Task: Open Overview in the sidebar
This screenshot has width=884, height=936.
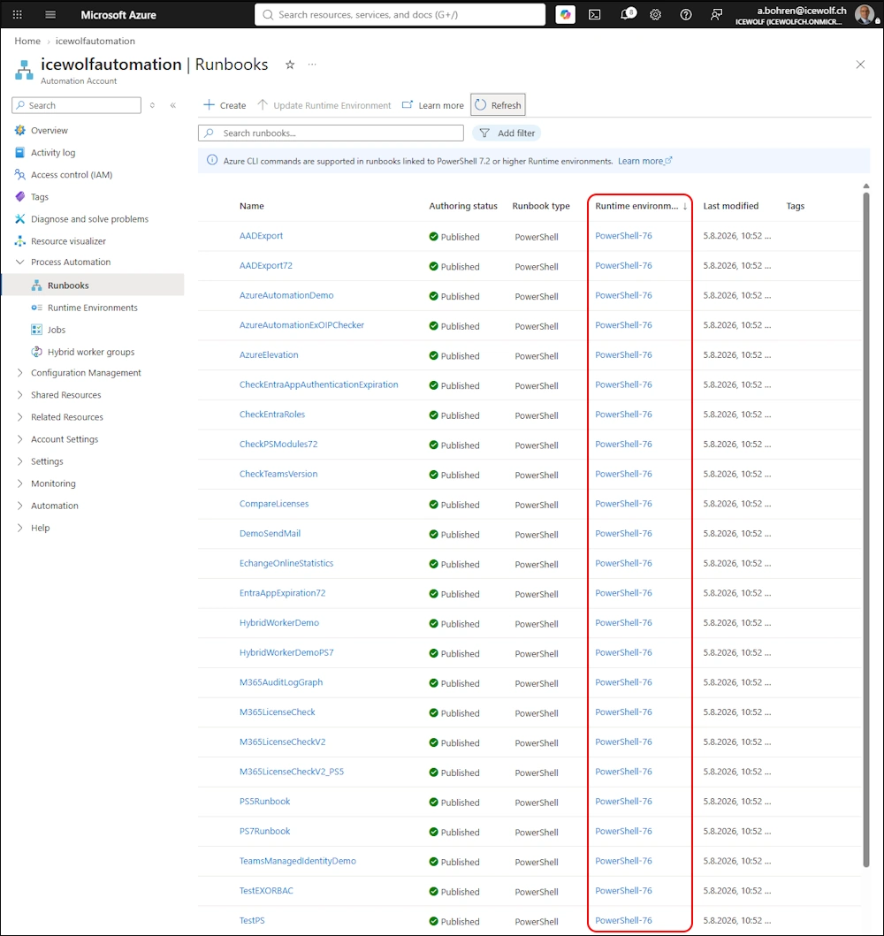Action: [x=49, y=130]
